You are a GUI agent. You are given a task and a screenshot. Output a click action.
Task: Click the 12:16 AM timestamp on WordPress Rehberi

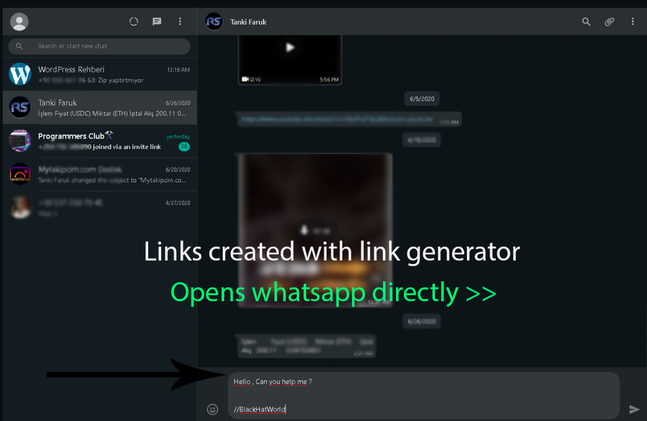tap(178, 69)
